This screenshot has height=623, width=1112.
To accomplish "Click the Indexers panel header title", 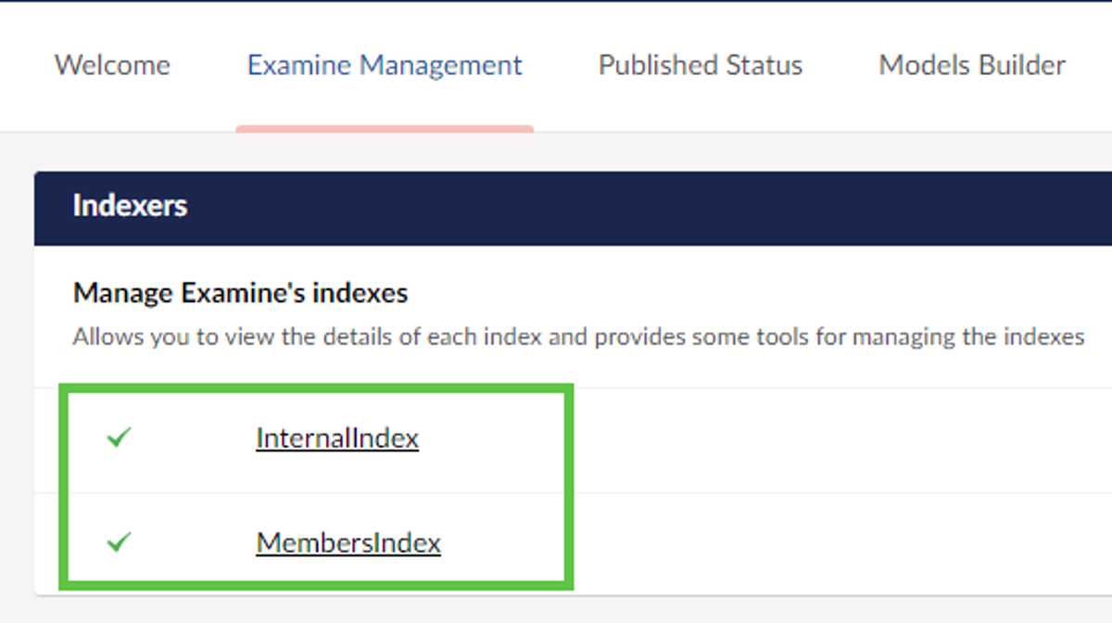I will coord(130,206).
